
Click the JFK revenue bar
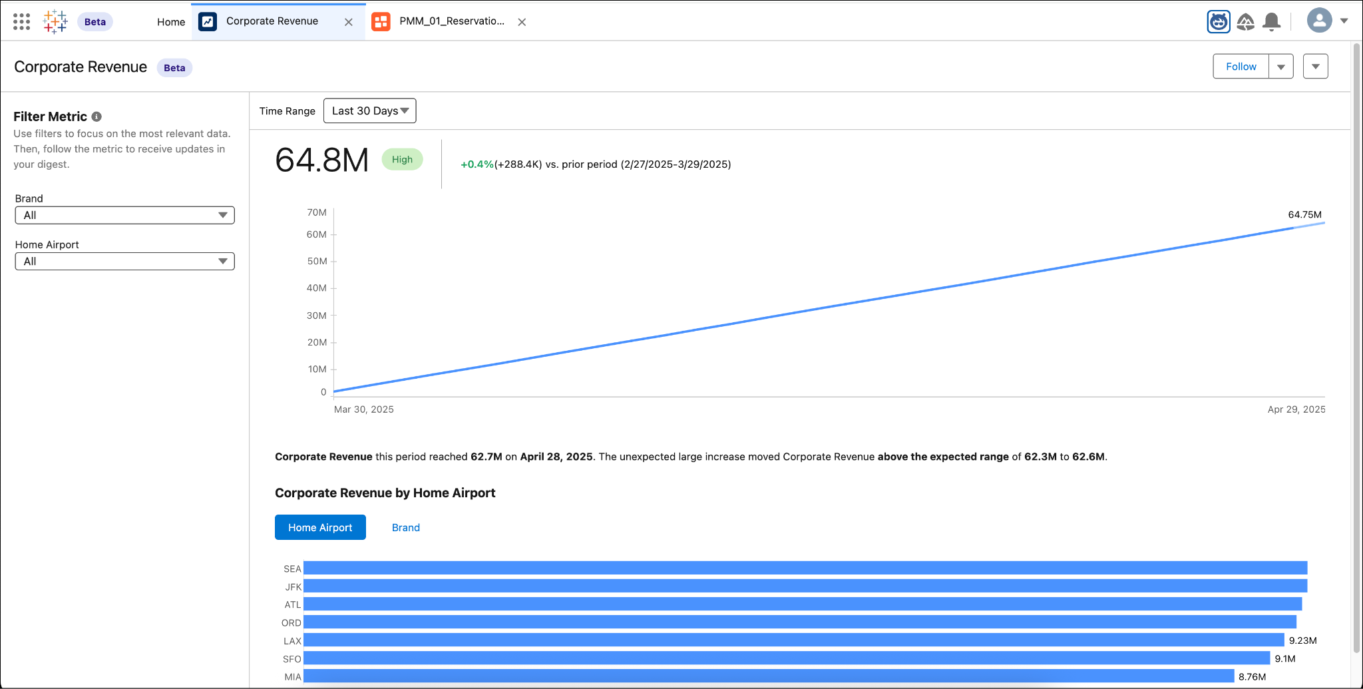click(x=805, y=586)
